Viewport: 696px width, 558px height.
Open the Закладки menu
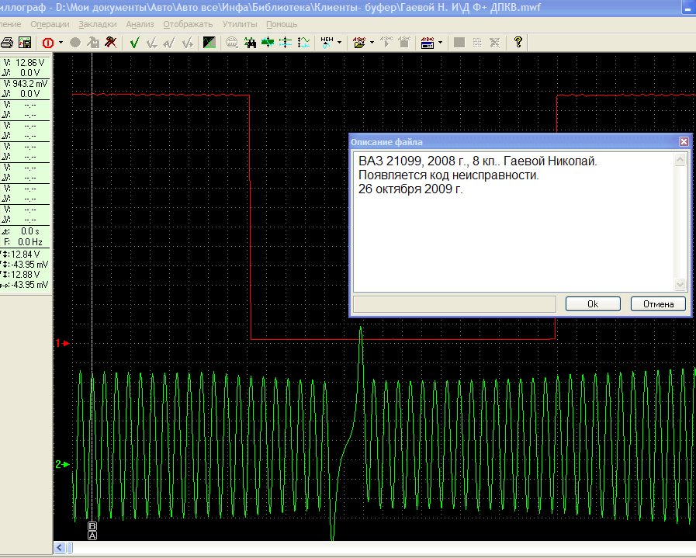point(98,24)
